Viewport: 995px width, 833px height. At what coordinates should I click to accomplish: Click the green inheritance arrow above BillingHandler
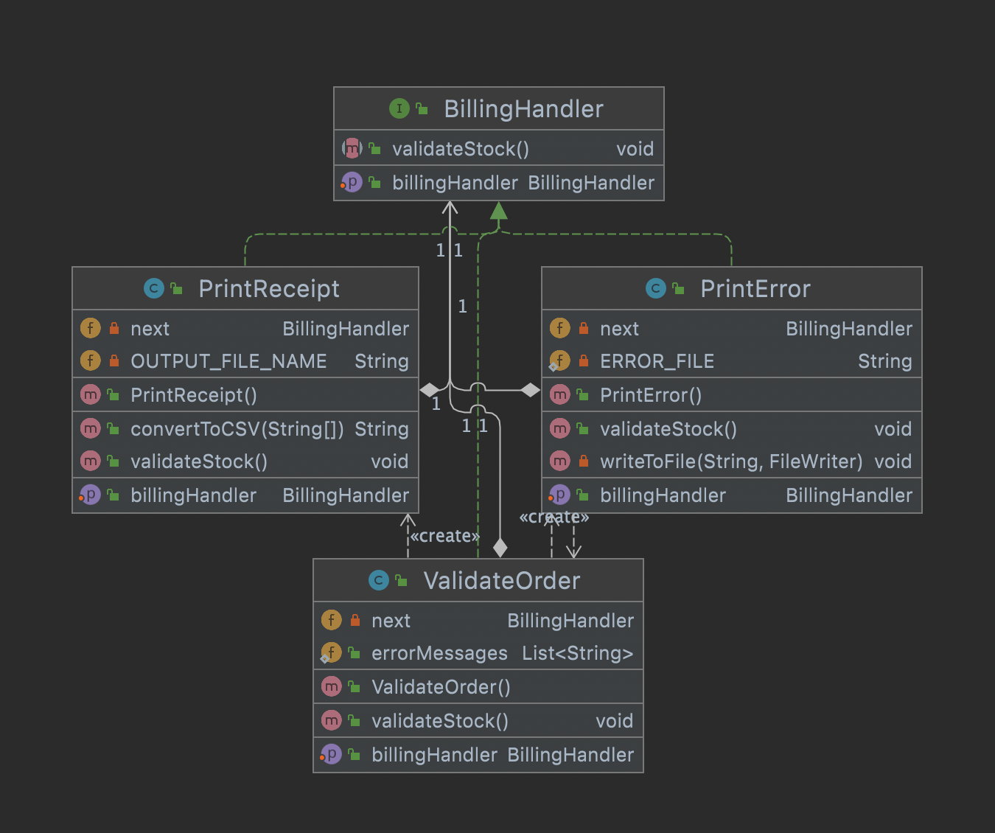500,212
